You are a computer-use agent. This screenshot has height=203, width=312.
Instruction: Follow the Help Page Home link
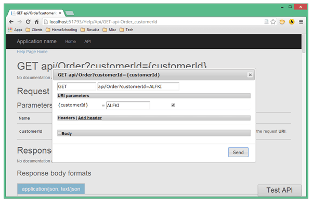[32, 52]
